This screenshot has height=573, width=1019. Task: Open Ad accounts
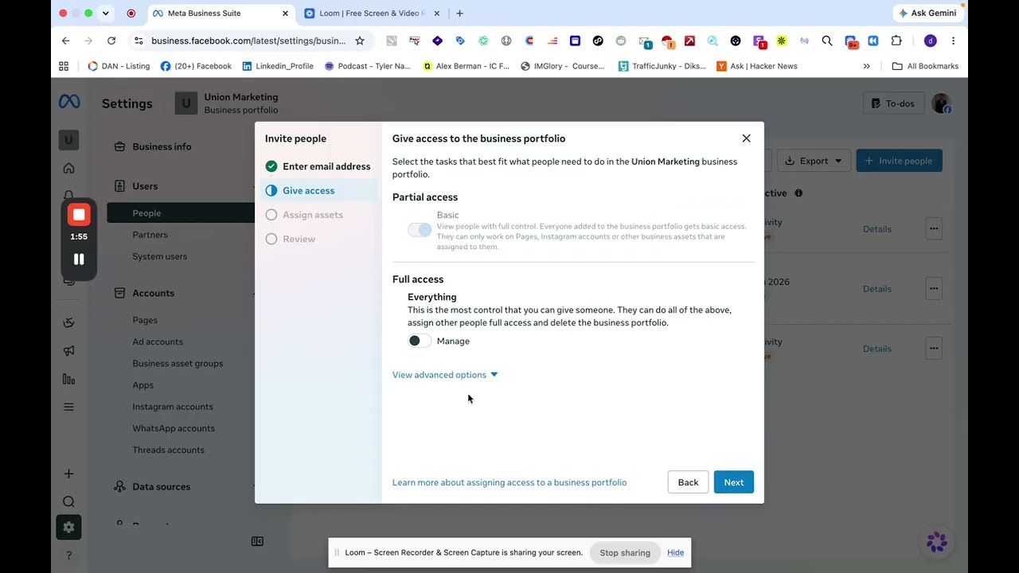pos(158,341)
